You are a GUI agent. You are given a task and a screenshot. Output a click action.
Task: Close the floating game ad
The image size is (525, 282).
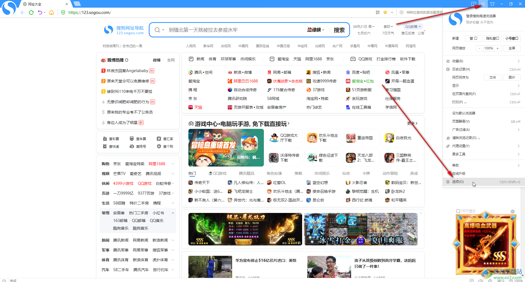[x=513, y=212]
